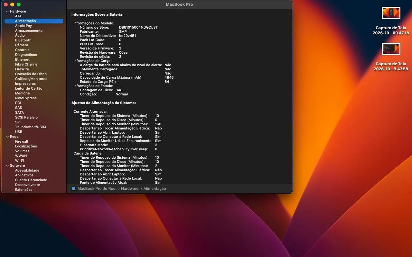Select Alimentação in the sidebar
Image resolution: width=412 pixels, height=257 pixels.
coord(34,21)
